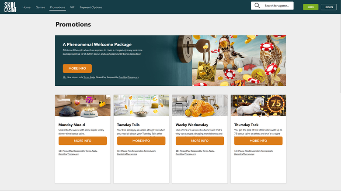341x191 pixels.
Task: Click the Skol Casino logo
Action: tap(10, 7)
